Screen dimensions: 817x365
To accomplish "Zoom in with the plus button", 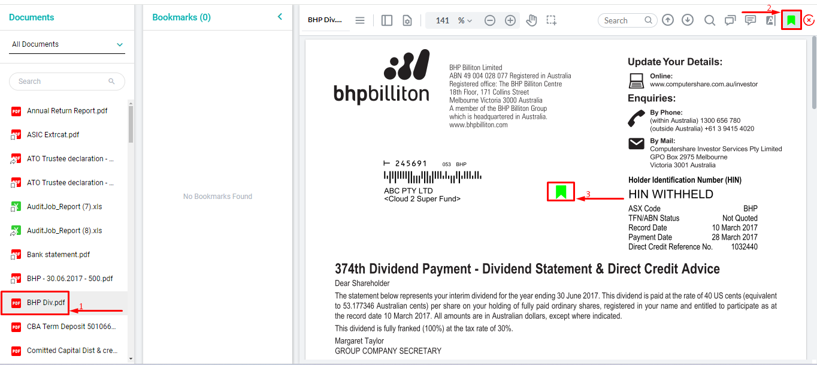I will click(510, 20).
